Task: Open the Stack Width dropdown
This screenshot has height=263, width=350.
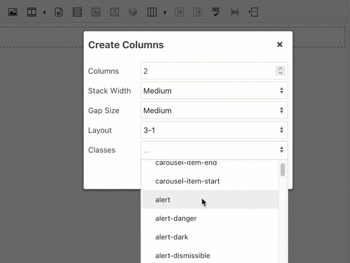Action: coord(214,90)
